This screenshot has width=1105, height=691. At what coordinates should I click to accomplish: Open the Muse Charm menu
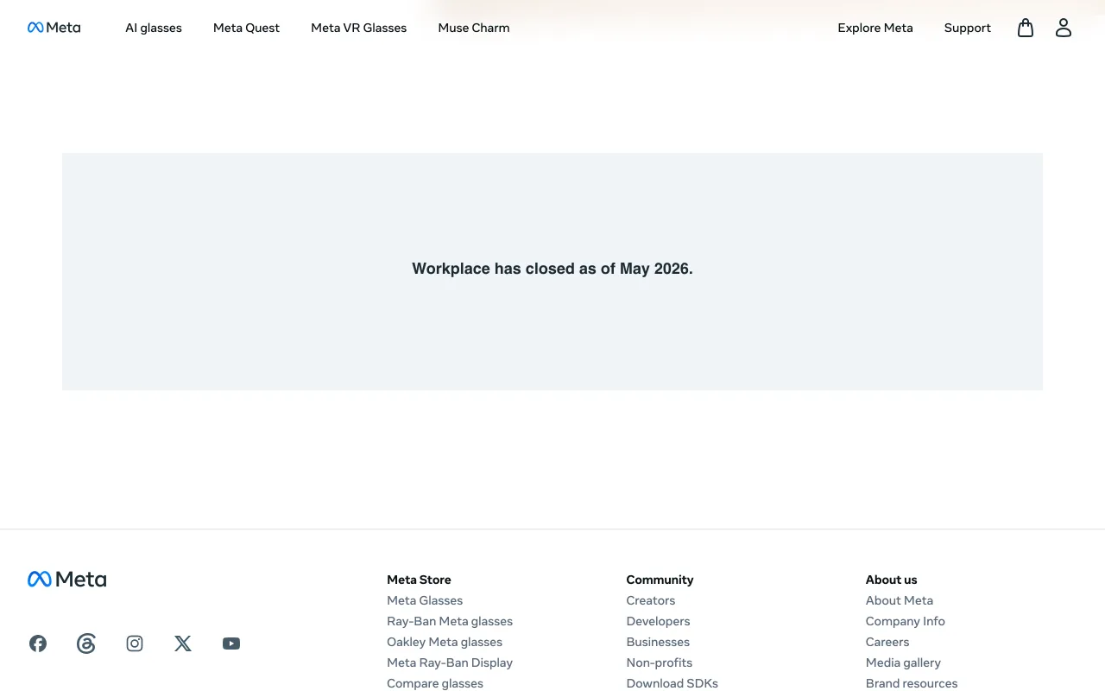(474, 28)
